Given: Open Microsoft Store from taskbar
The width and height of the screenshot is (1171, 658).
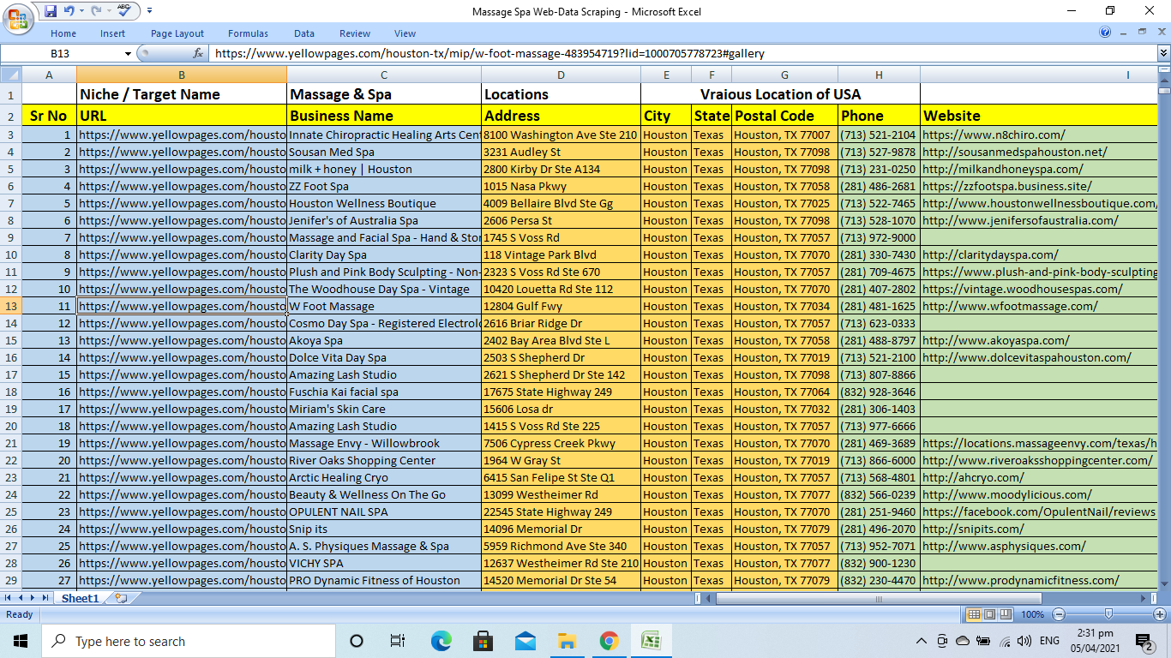Looking at the screenshot, I should (x=483, y=641).
